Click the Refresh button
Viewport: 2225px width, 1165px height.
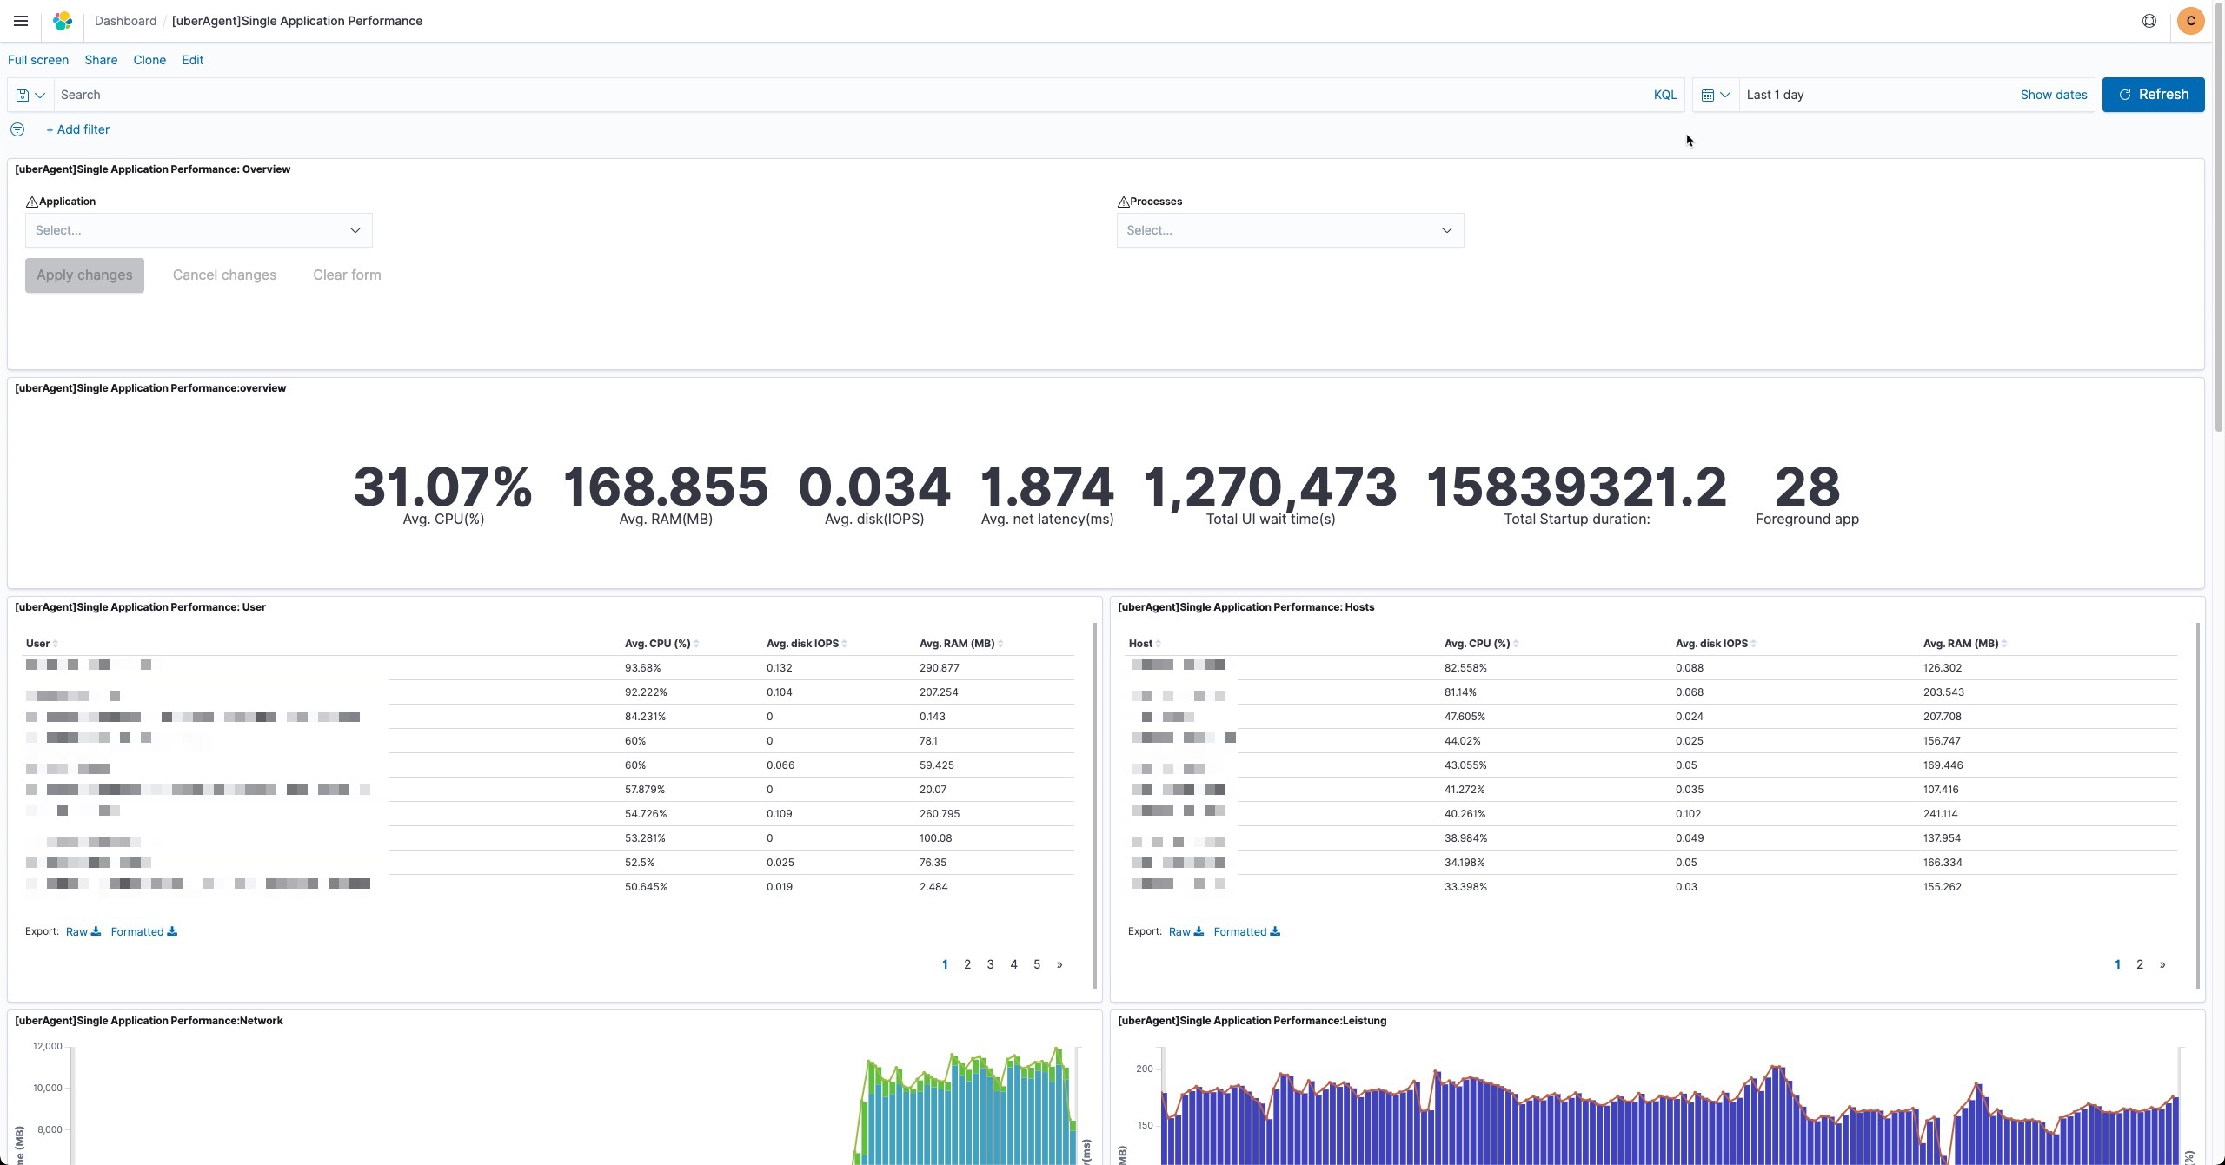2153,95
